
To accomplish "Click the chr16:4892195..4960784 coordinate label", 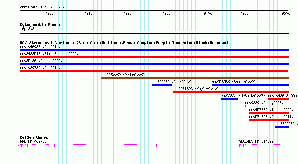I will pos(42,7).
